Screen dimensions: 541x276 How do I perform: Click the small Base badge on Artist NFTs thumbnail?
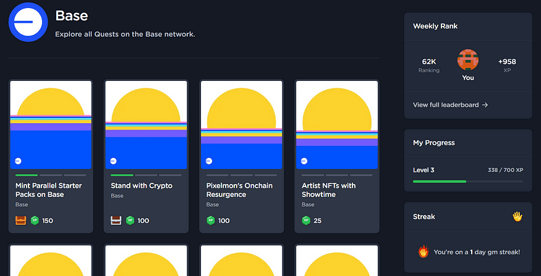click(x=304, y=161)
